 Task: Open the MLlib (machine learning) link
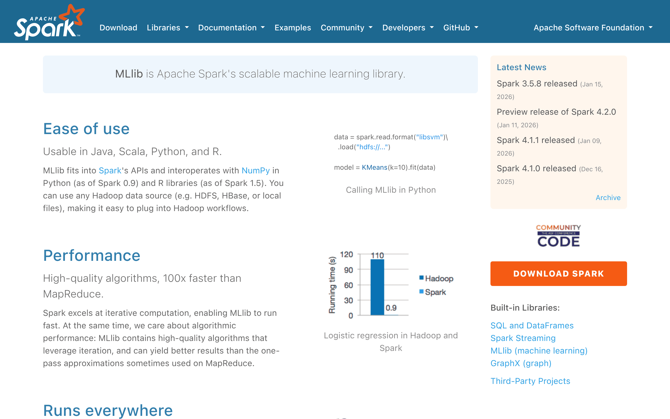tap(539, 351)
